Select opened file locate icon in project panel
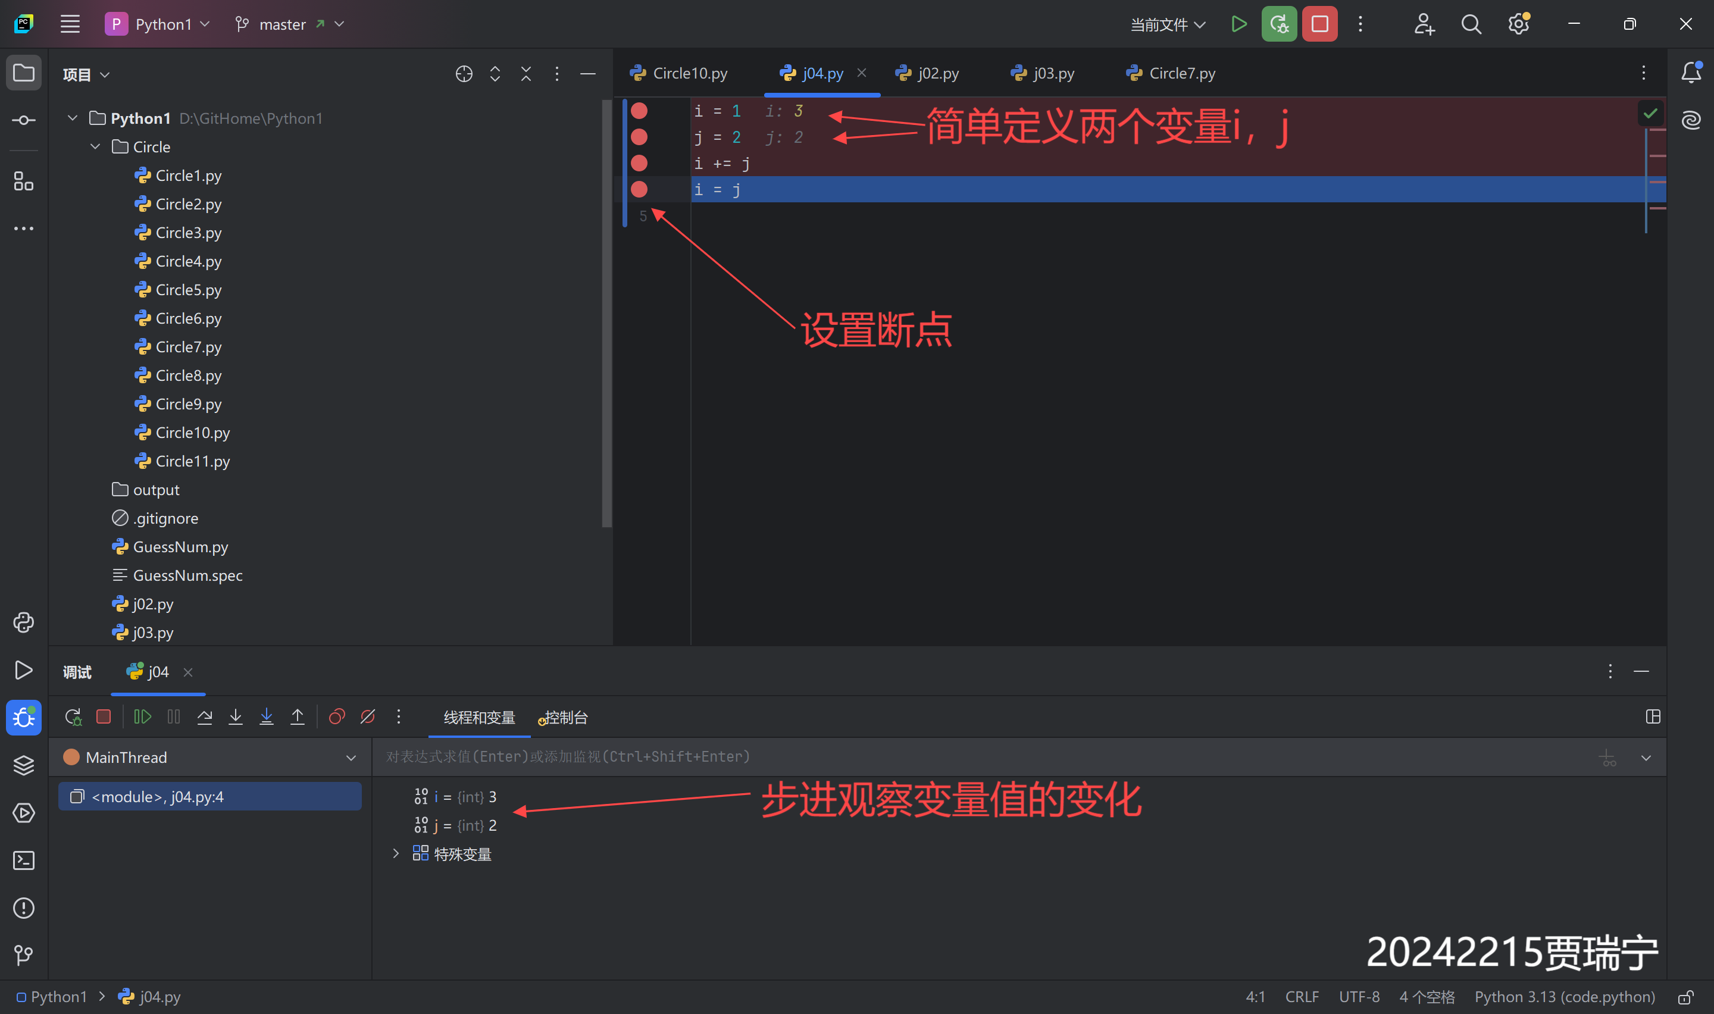This screenshot has height=1014, width=1714. click(464, 74)
